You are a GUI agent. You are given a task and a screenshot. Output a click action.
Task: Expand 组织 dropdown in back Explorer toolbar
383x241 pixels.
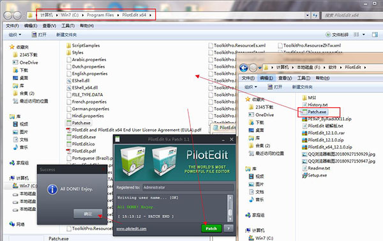pyautogui.click(x=15, y=34)
